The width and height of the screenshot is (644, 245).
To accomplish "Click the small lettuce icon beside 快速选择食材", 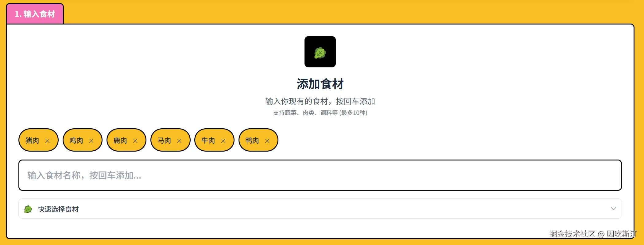I will click(x=28, y=209).
